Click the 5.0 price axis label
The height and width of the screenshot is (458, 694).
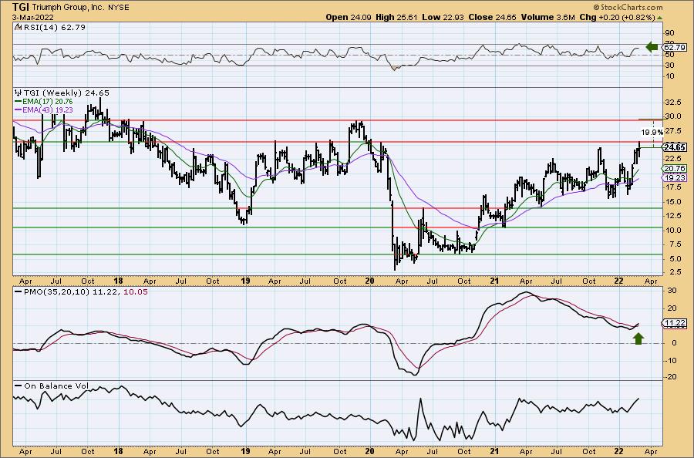pos(675,258)
